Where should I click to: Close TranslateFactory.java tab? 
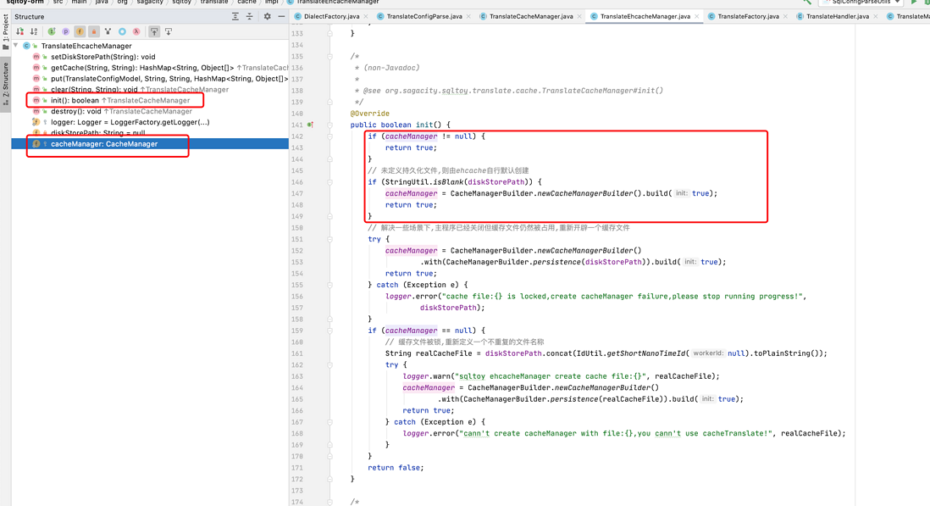pos(786,17)
